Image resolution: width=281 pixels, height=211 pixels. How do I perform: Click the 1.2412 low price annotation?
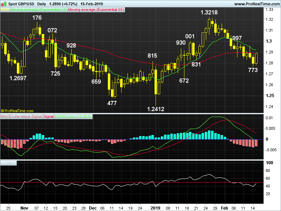click(x=156, y=109)
